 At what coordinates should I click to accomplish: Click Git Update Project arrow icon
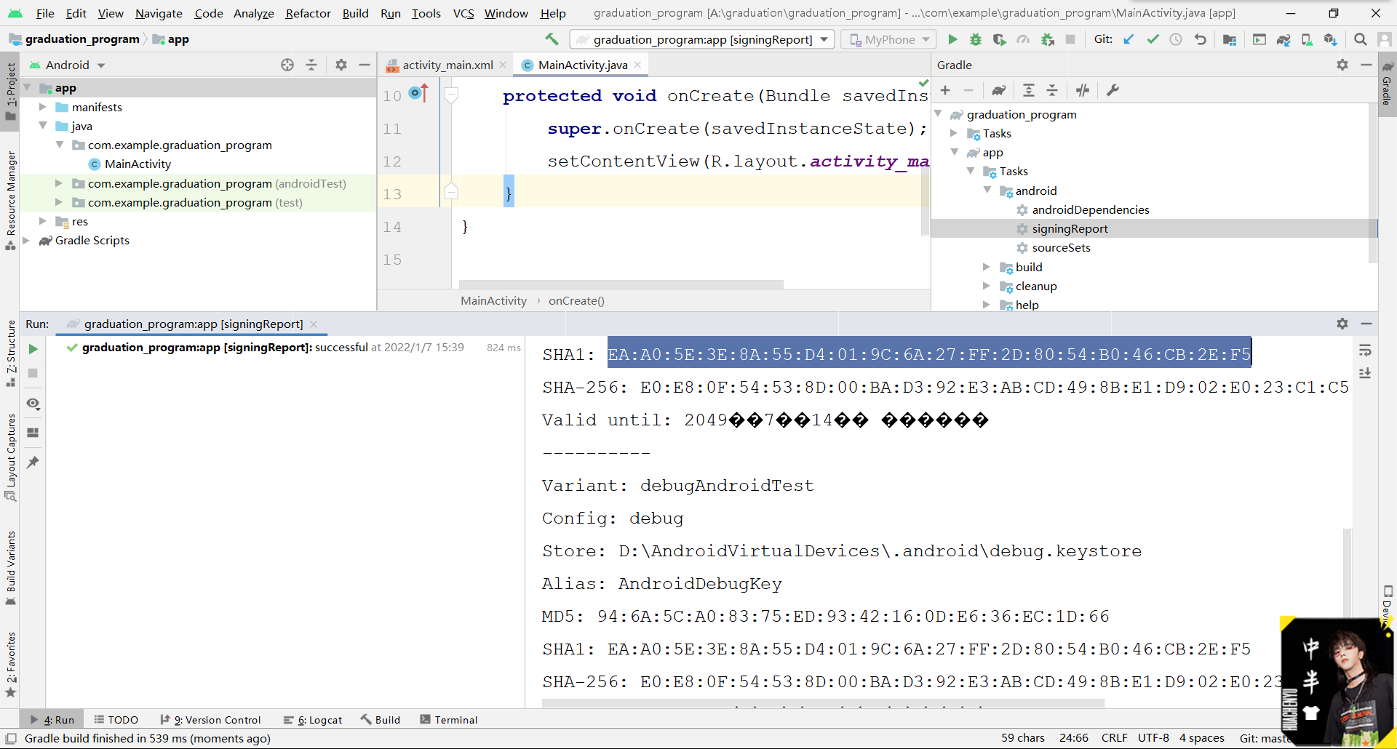click(1129, 39)
